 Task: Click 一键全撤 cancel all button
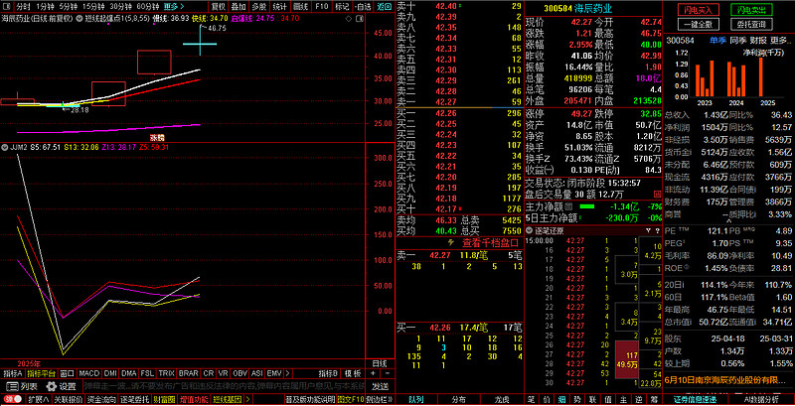point(699,24)
